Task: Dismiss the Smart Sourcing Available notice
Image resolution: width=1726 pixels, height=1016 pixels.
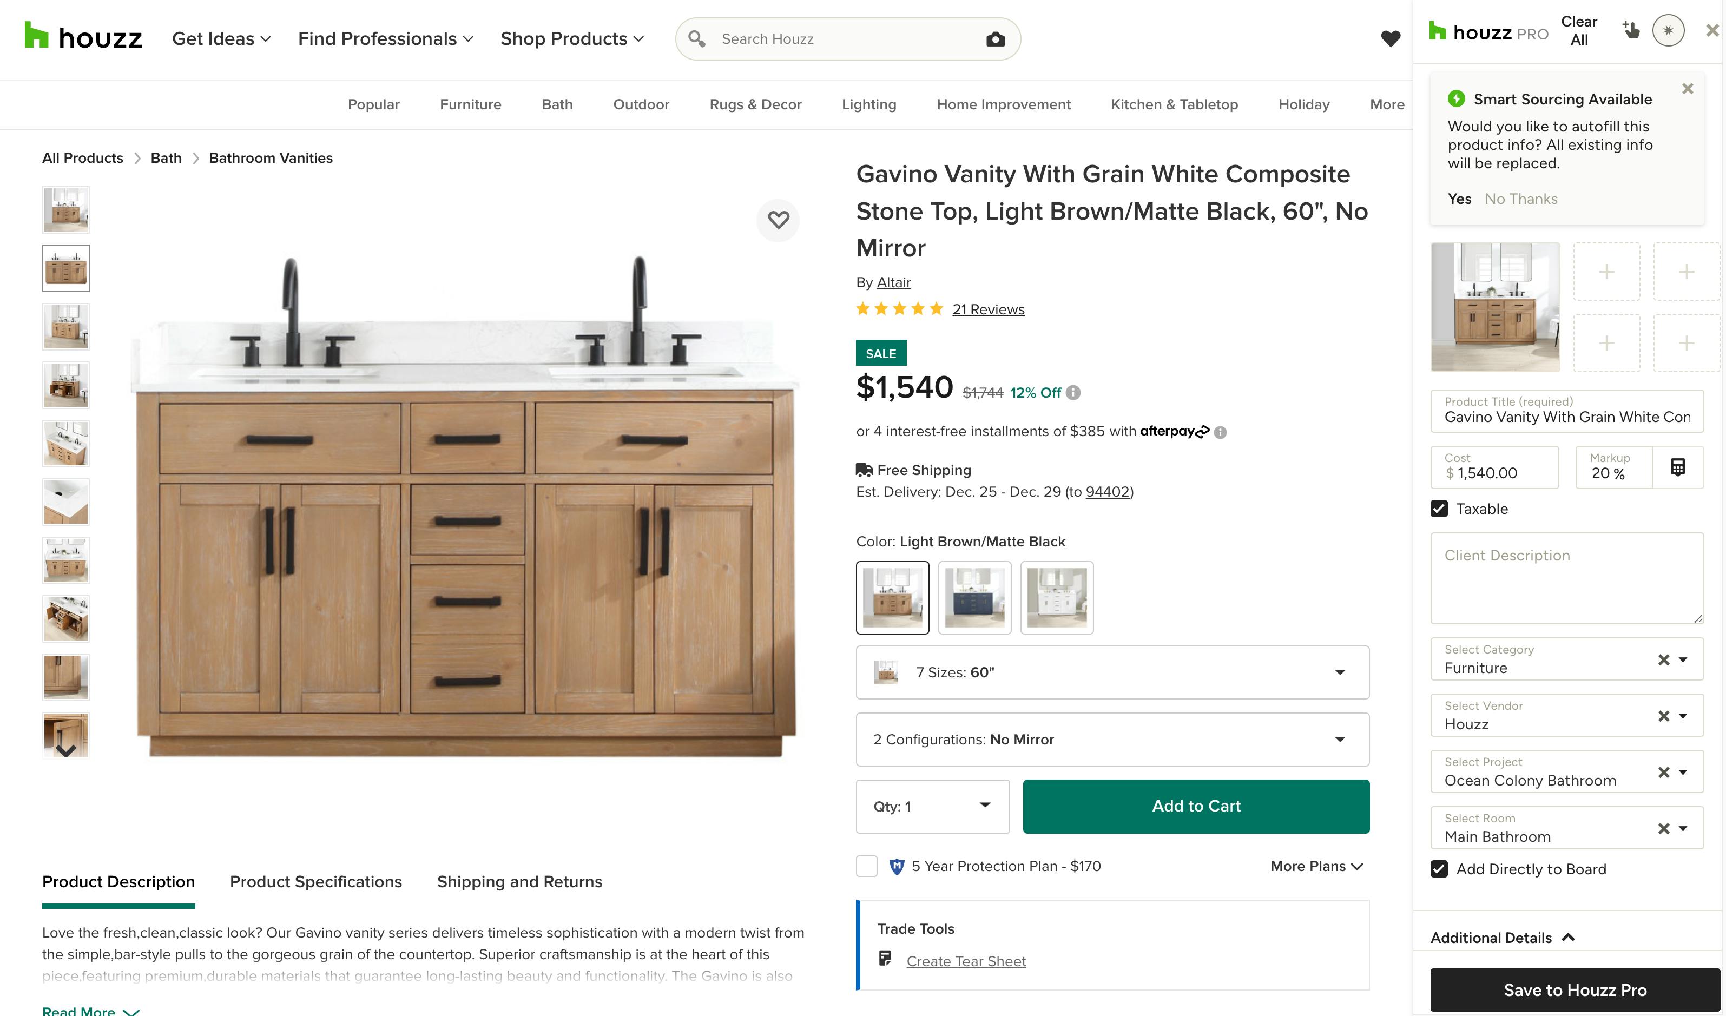Action: [1688, 88]
